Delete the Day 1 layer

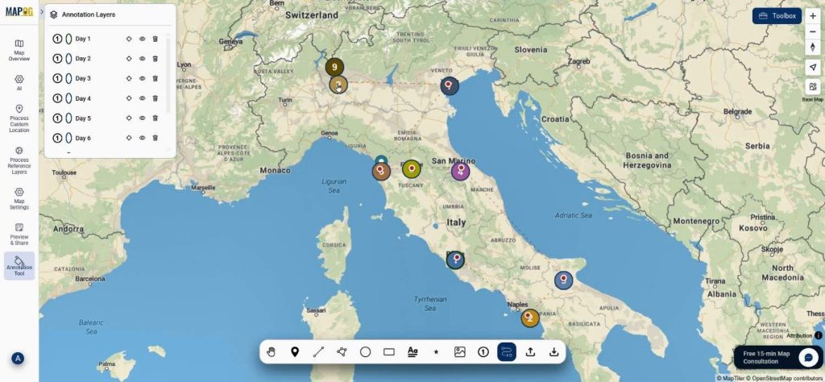155,39
